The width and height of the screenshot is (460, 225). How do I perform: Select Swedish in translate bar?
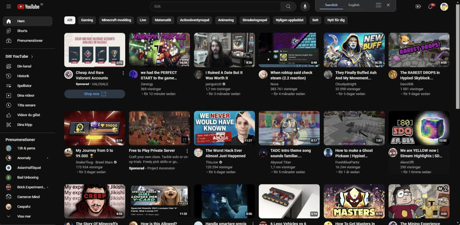coord(331,5)
